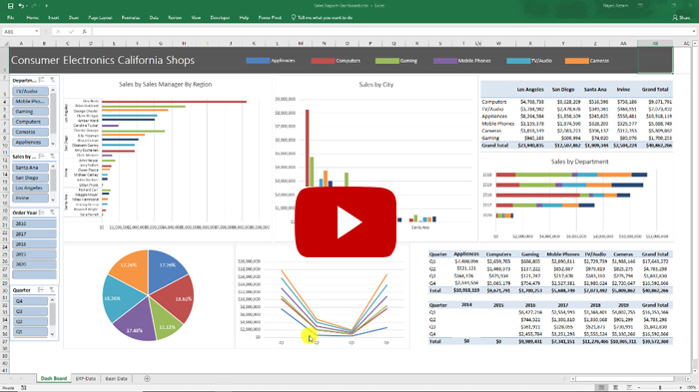Toggle multi-select on the Order Year slicer
This screenshot has height=392, width=699.
[x=42, y=212]
